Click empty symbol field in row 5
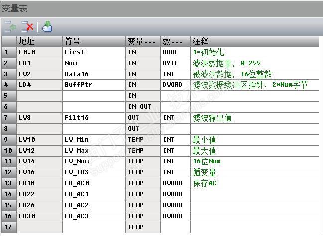323x236 pixels. (94, 96)
